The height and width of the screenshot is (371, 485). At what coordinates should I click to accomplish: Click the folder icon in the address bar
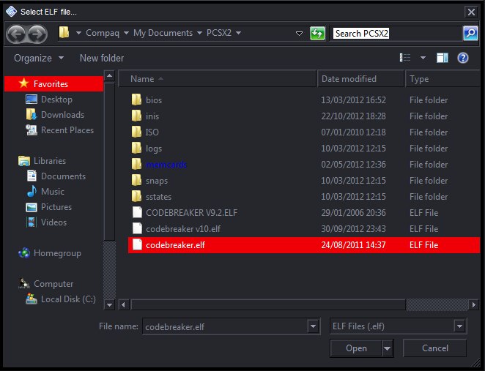pyautogui.click(x=64, y=32)
